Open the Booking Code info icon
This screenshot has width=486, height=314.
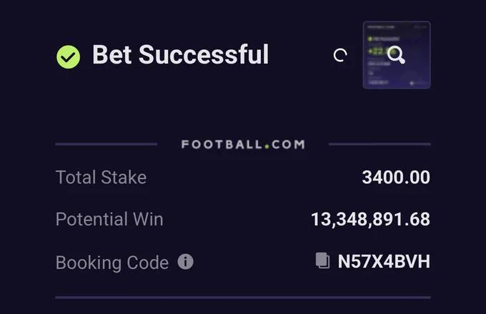[185, 262]
